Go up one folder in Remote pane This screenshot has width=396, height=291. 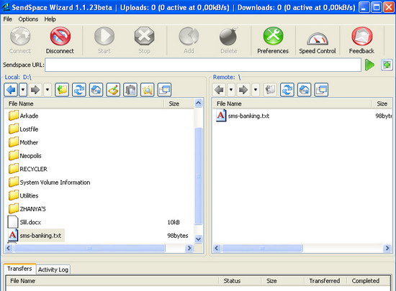[x=270, y=90]
